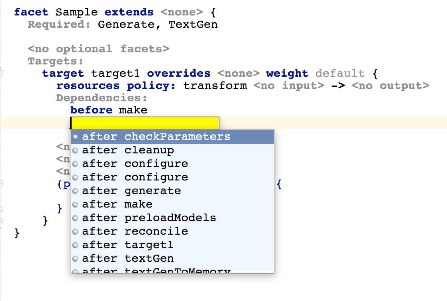Click the bullet icon next to 'after cleanup'
The height and width of the screenshot is (301, 447).
tap(75, 150)
